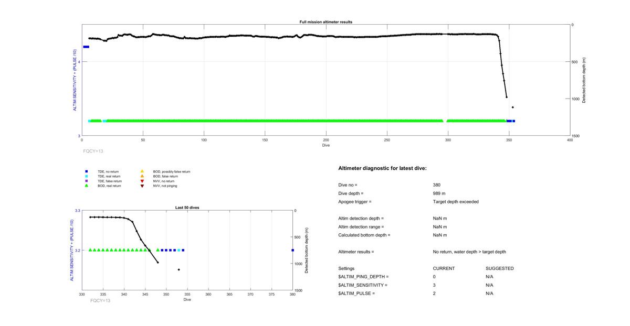
Task: Click the yellow triangle BOD possibly false return marker
Action: [142, 171]
